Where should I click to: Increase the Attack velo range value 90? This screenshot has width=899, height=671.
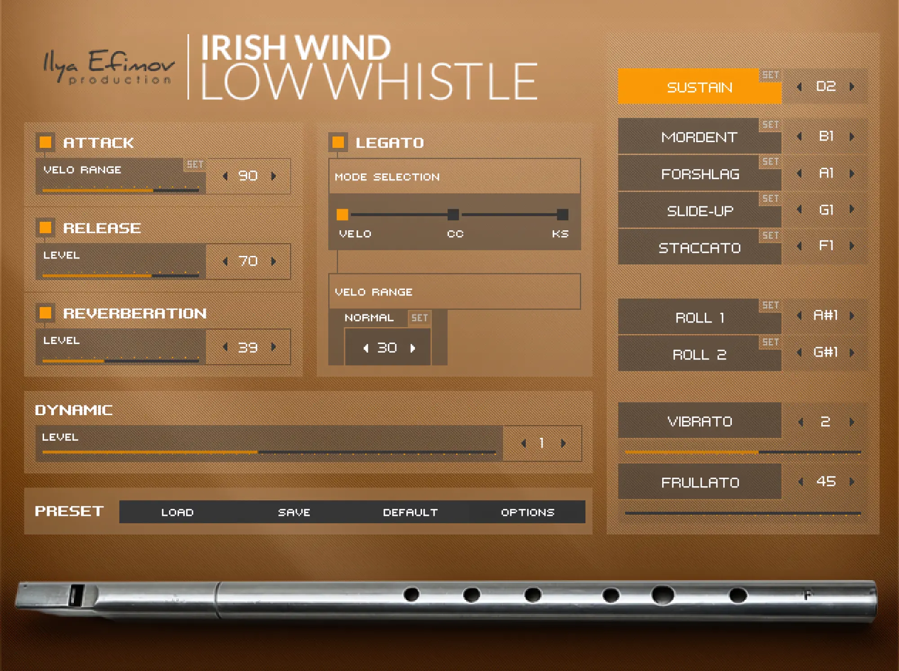[x=274, y=176]
